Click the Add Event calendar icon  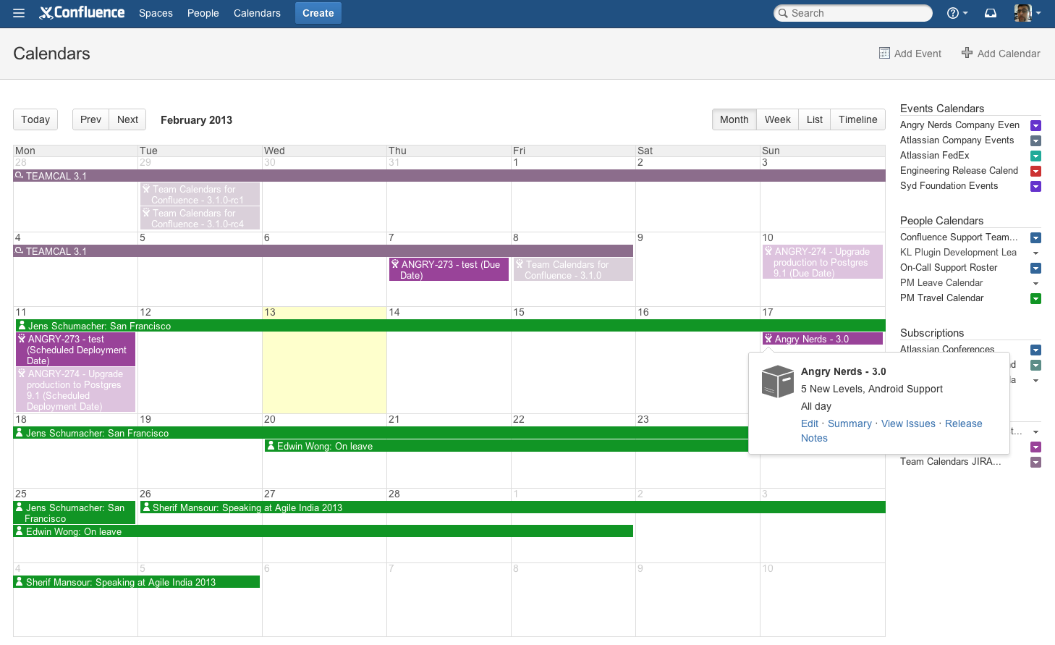point(884,53)
